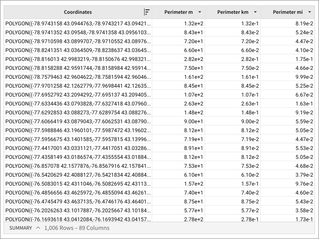Expand the Summary bar chevron
This screenshot has height=239, width=319.
click(x=38, y=228)
